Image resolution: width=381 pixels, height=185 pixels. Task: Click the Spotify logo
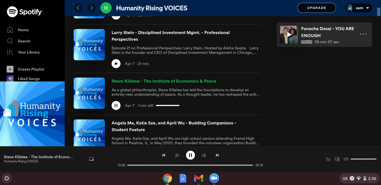[25, 12]
